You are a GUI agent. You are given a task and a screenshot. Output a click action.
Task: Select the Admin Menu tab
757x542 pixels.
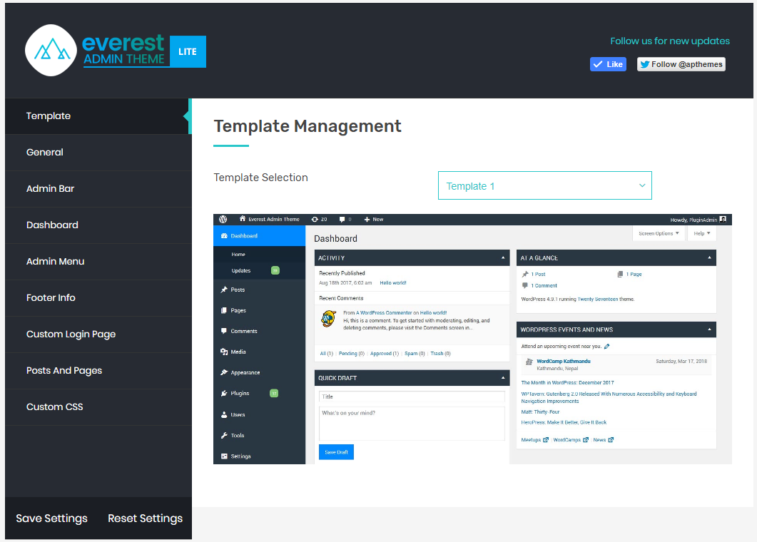(x=98, y=262)
